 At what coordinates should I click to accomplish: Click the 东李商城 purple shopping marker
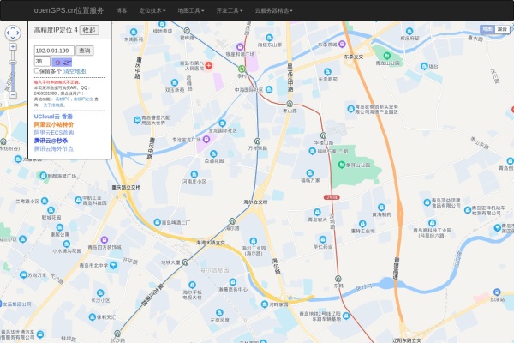[x=343, y=42]
